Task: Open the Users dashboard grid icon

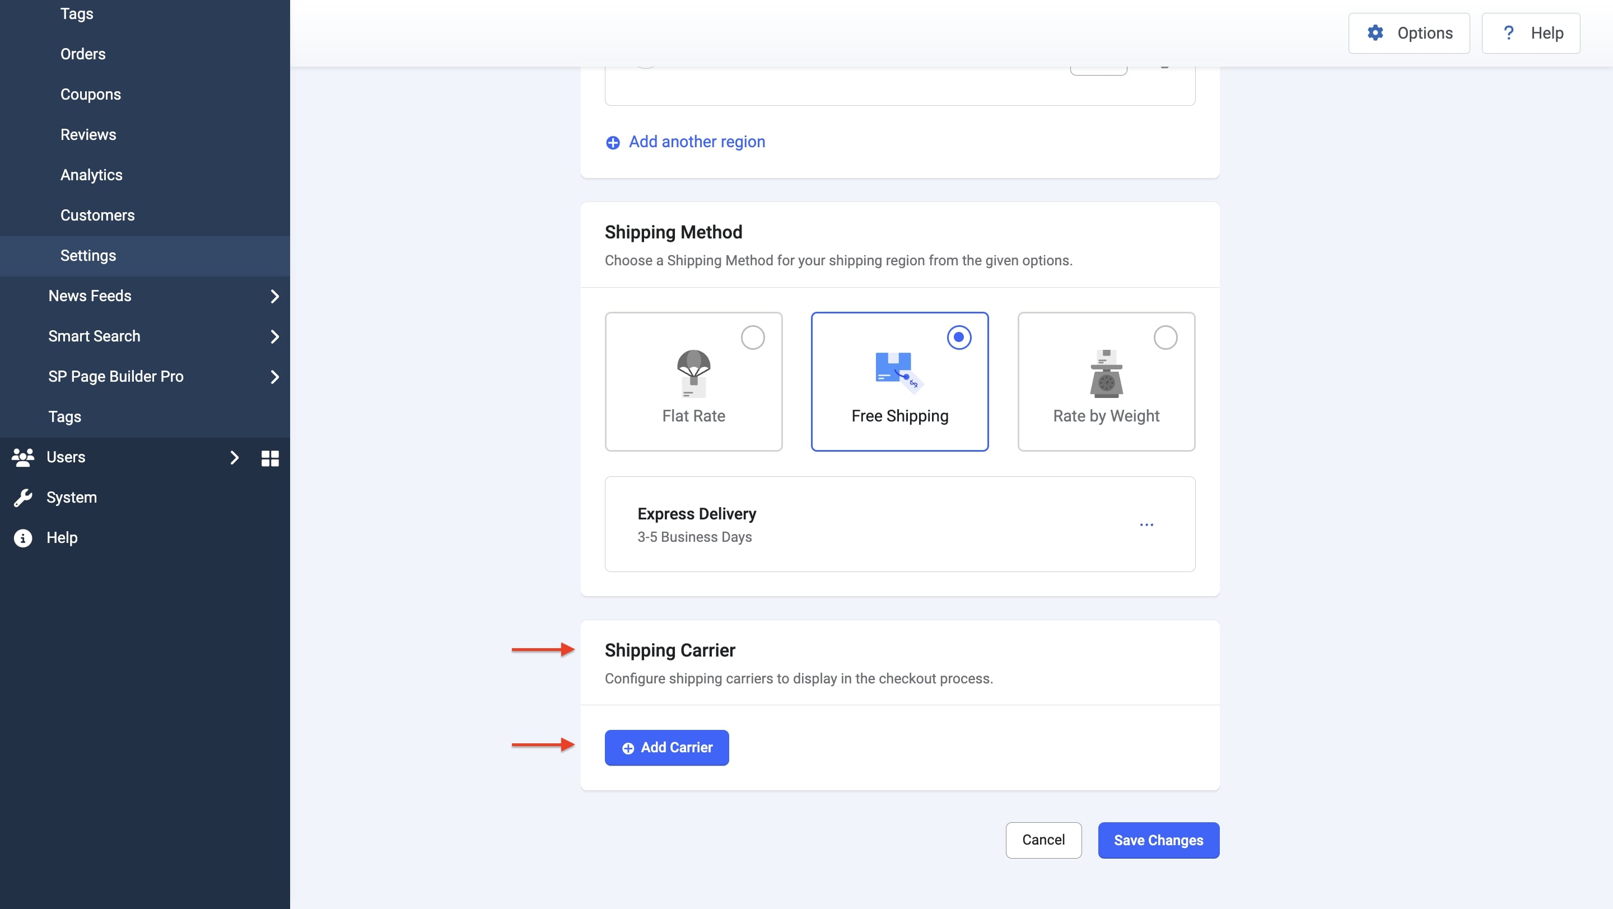Action: 270,458
